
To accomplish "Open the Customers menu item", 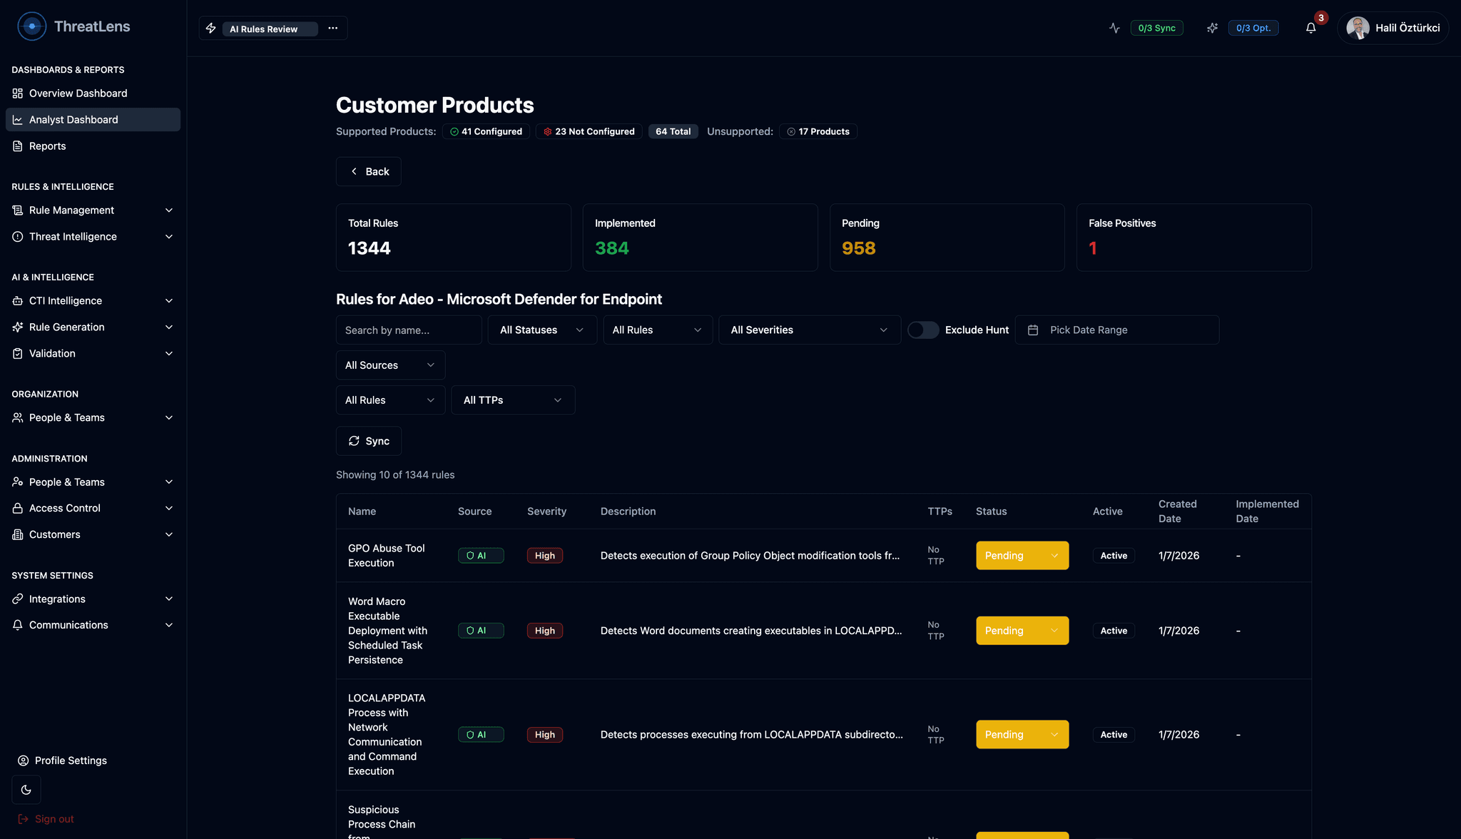I will coord(93,535).
